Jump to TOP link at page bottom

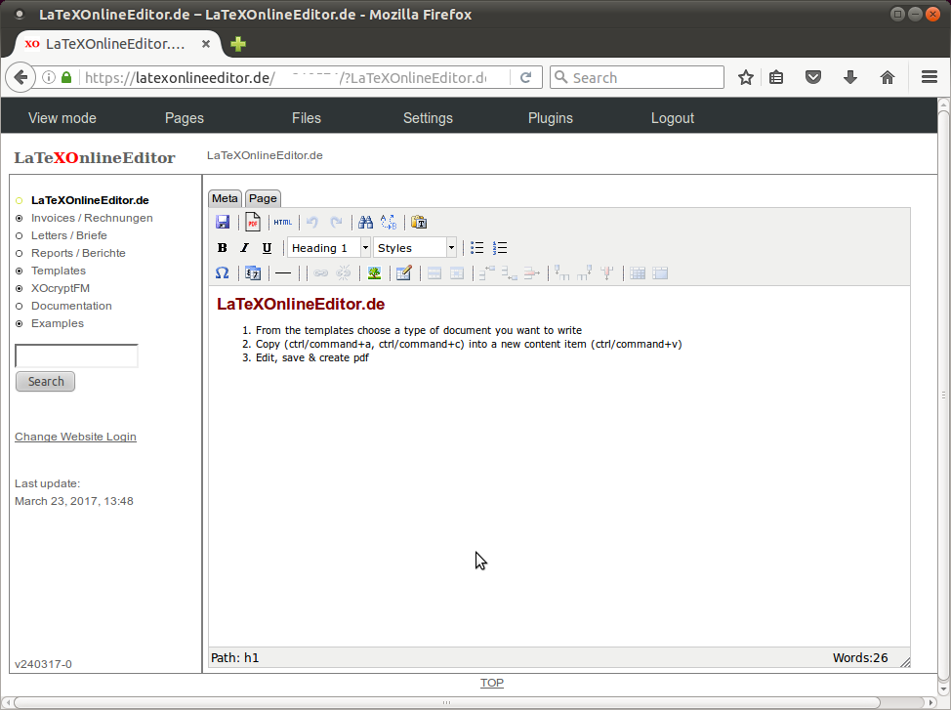pyautogui.click(x=492, y=683)
